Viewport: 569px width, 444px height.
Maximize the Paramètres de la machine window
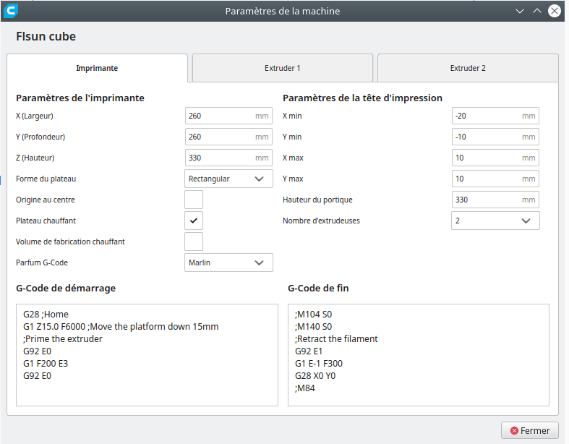[x=536, y=11]
